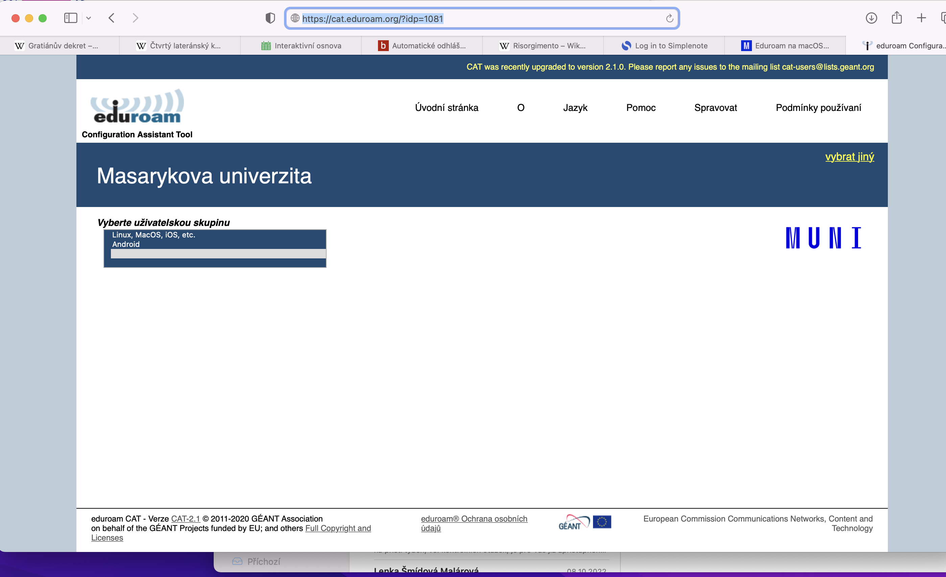Screen dimensions: 946x577
Task: Switch to the Interaktivní osnova tab
Action: (x=301, y=46)
